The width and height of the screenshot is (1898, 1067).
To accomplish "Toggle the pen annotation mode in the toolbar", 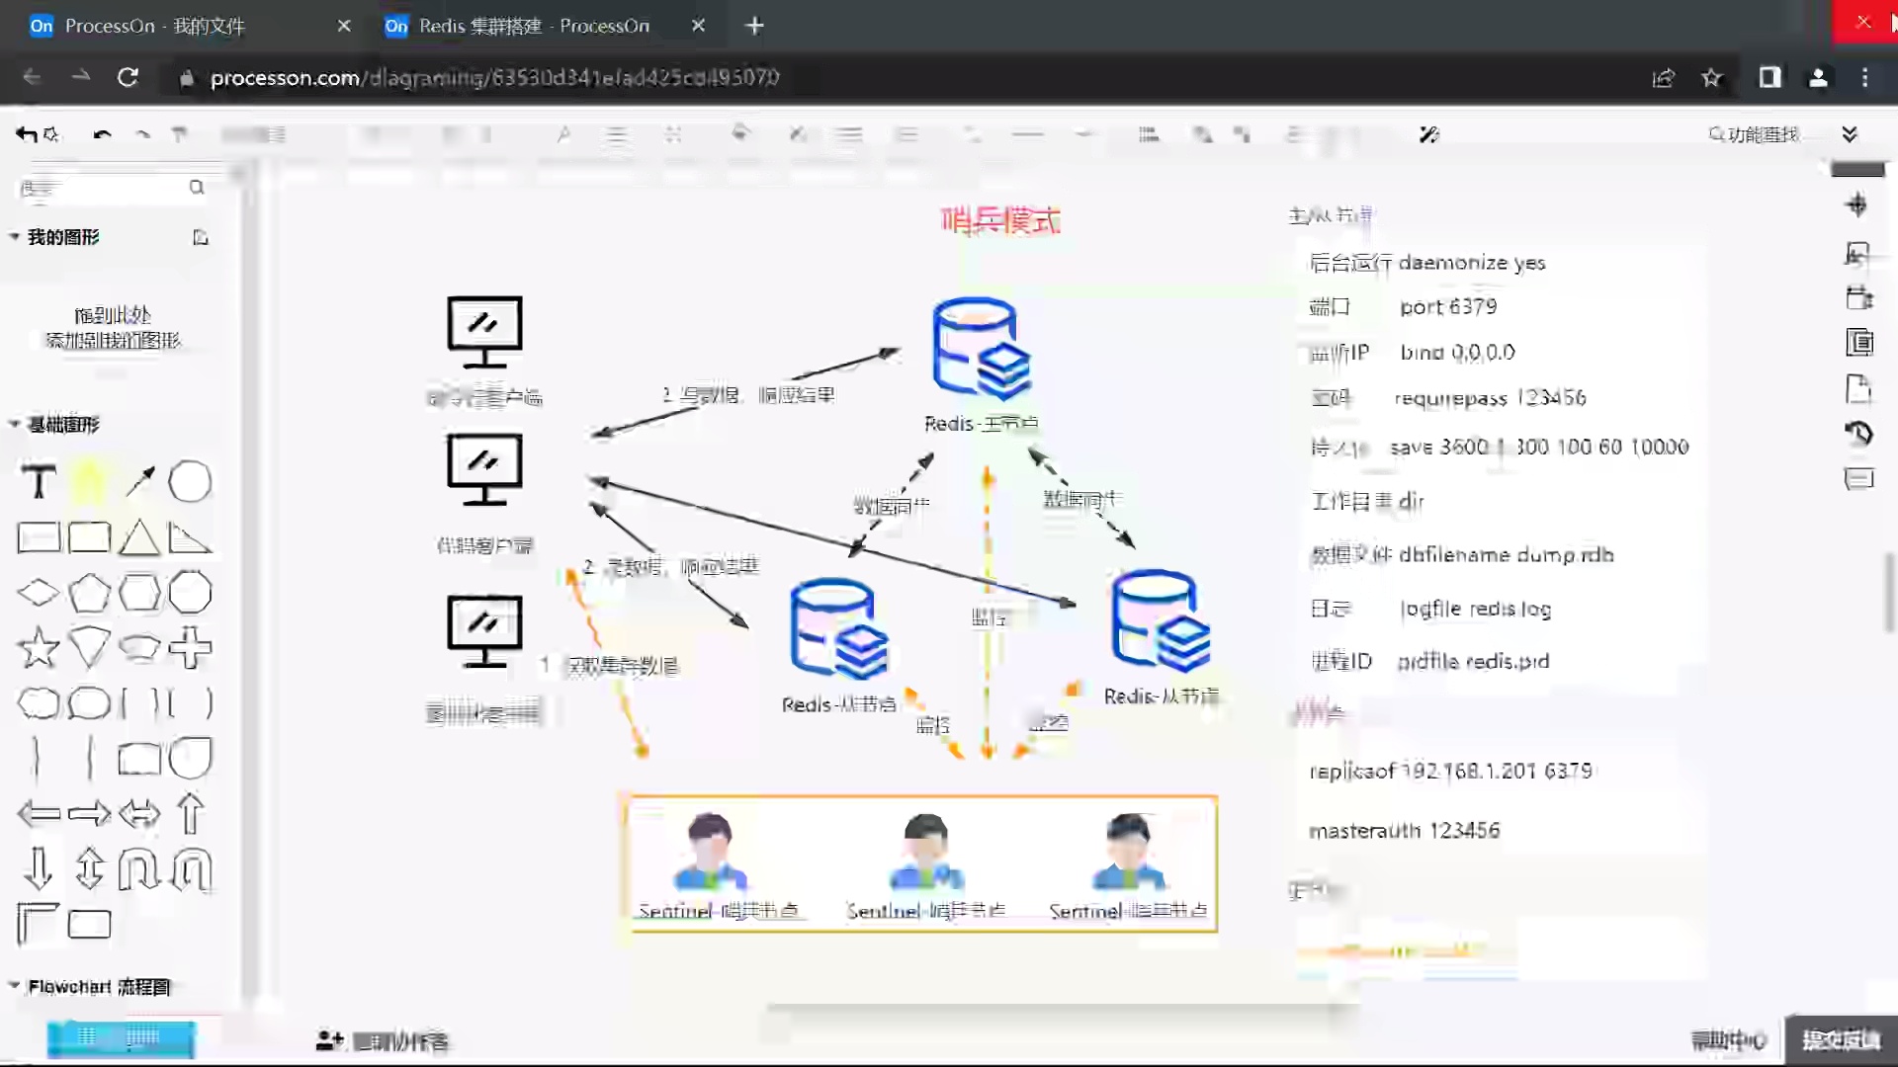I will tap(1428, 134).
